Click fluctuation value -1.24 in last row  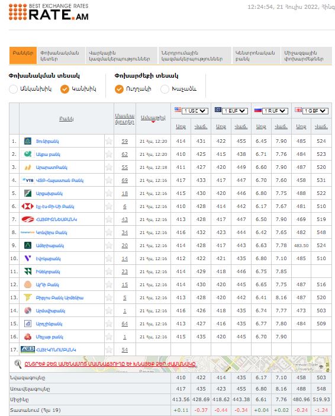(321, 410)
